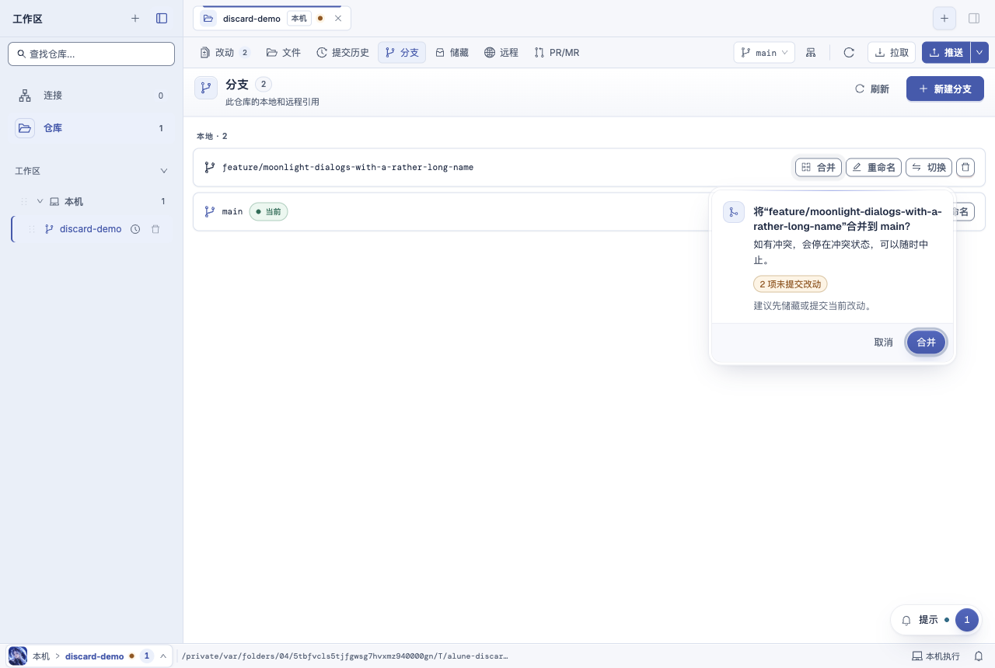Select the main branch row name

(232, 211)
